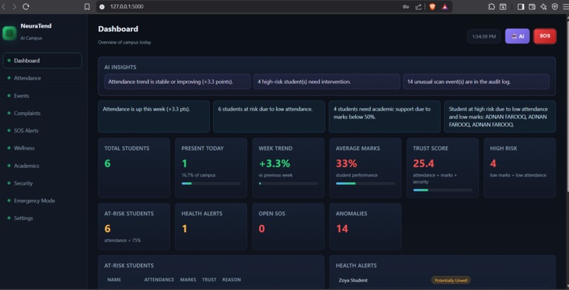
Task: Click the Trust Score progress bar
Action: (x=443, y=190)
